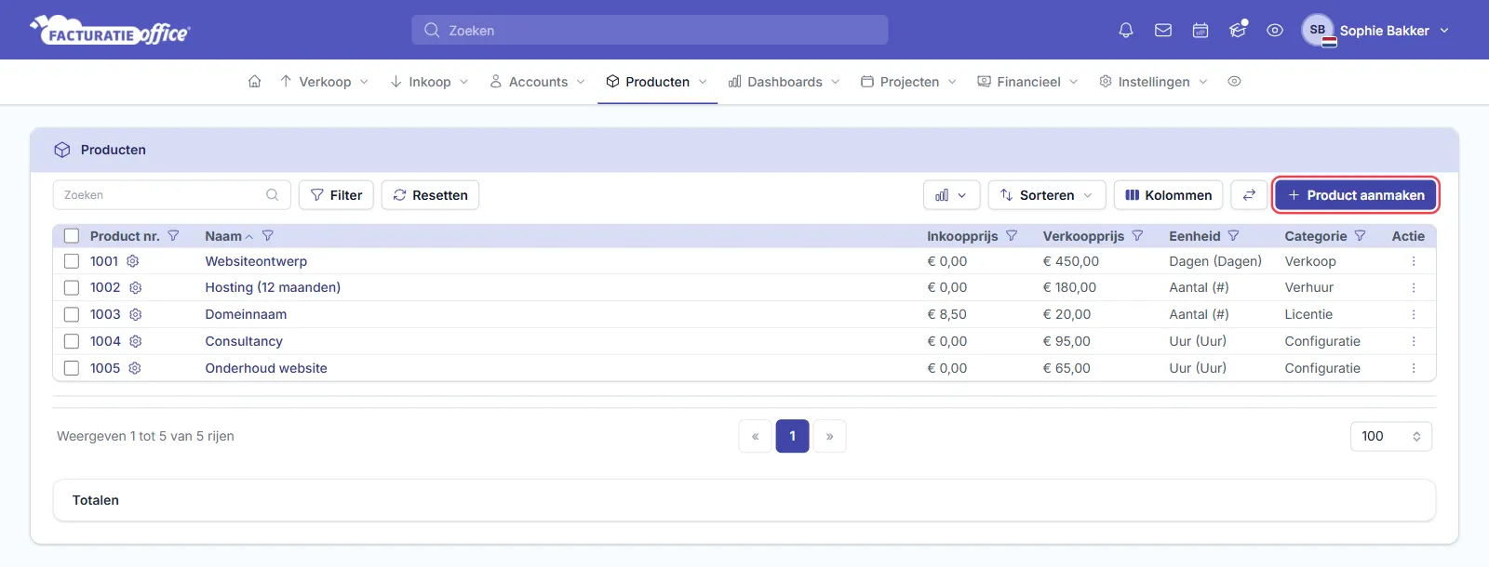Click the global Zoeken search bar
1489x567 pixels.
pos(650,31)
